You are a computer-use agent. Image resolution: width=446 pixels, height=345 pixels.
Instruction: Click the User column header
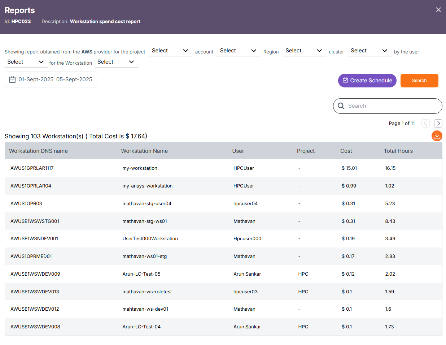[238, 151]
